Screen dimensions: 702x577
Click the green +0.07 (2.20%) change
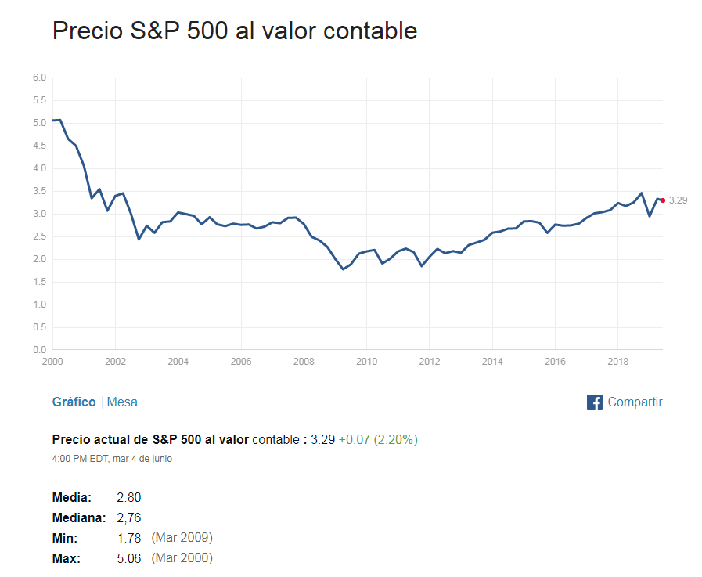tap(378, 440)
